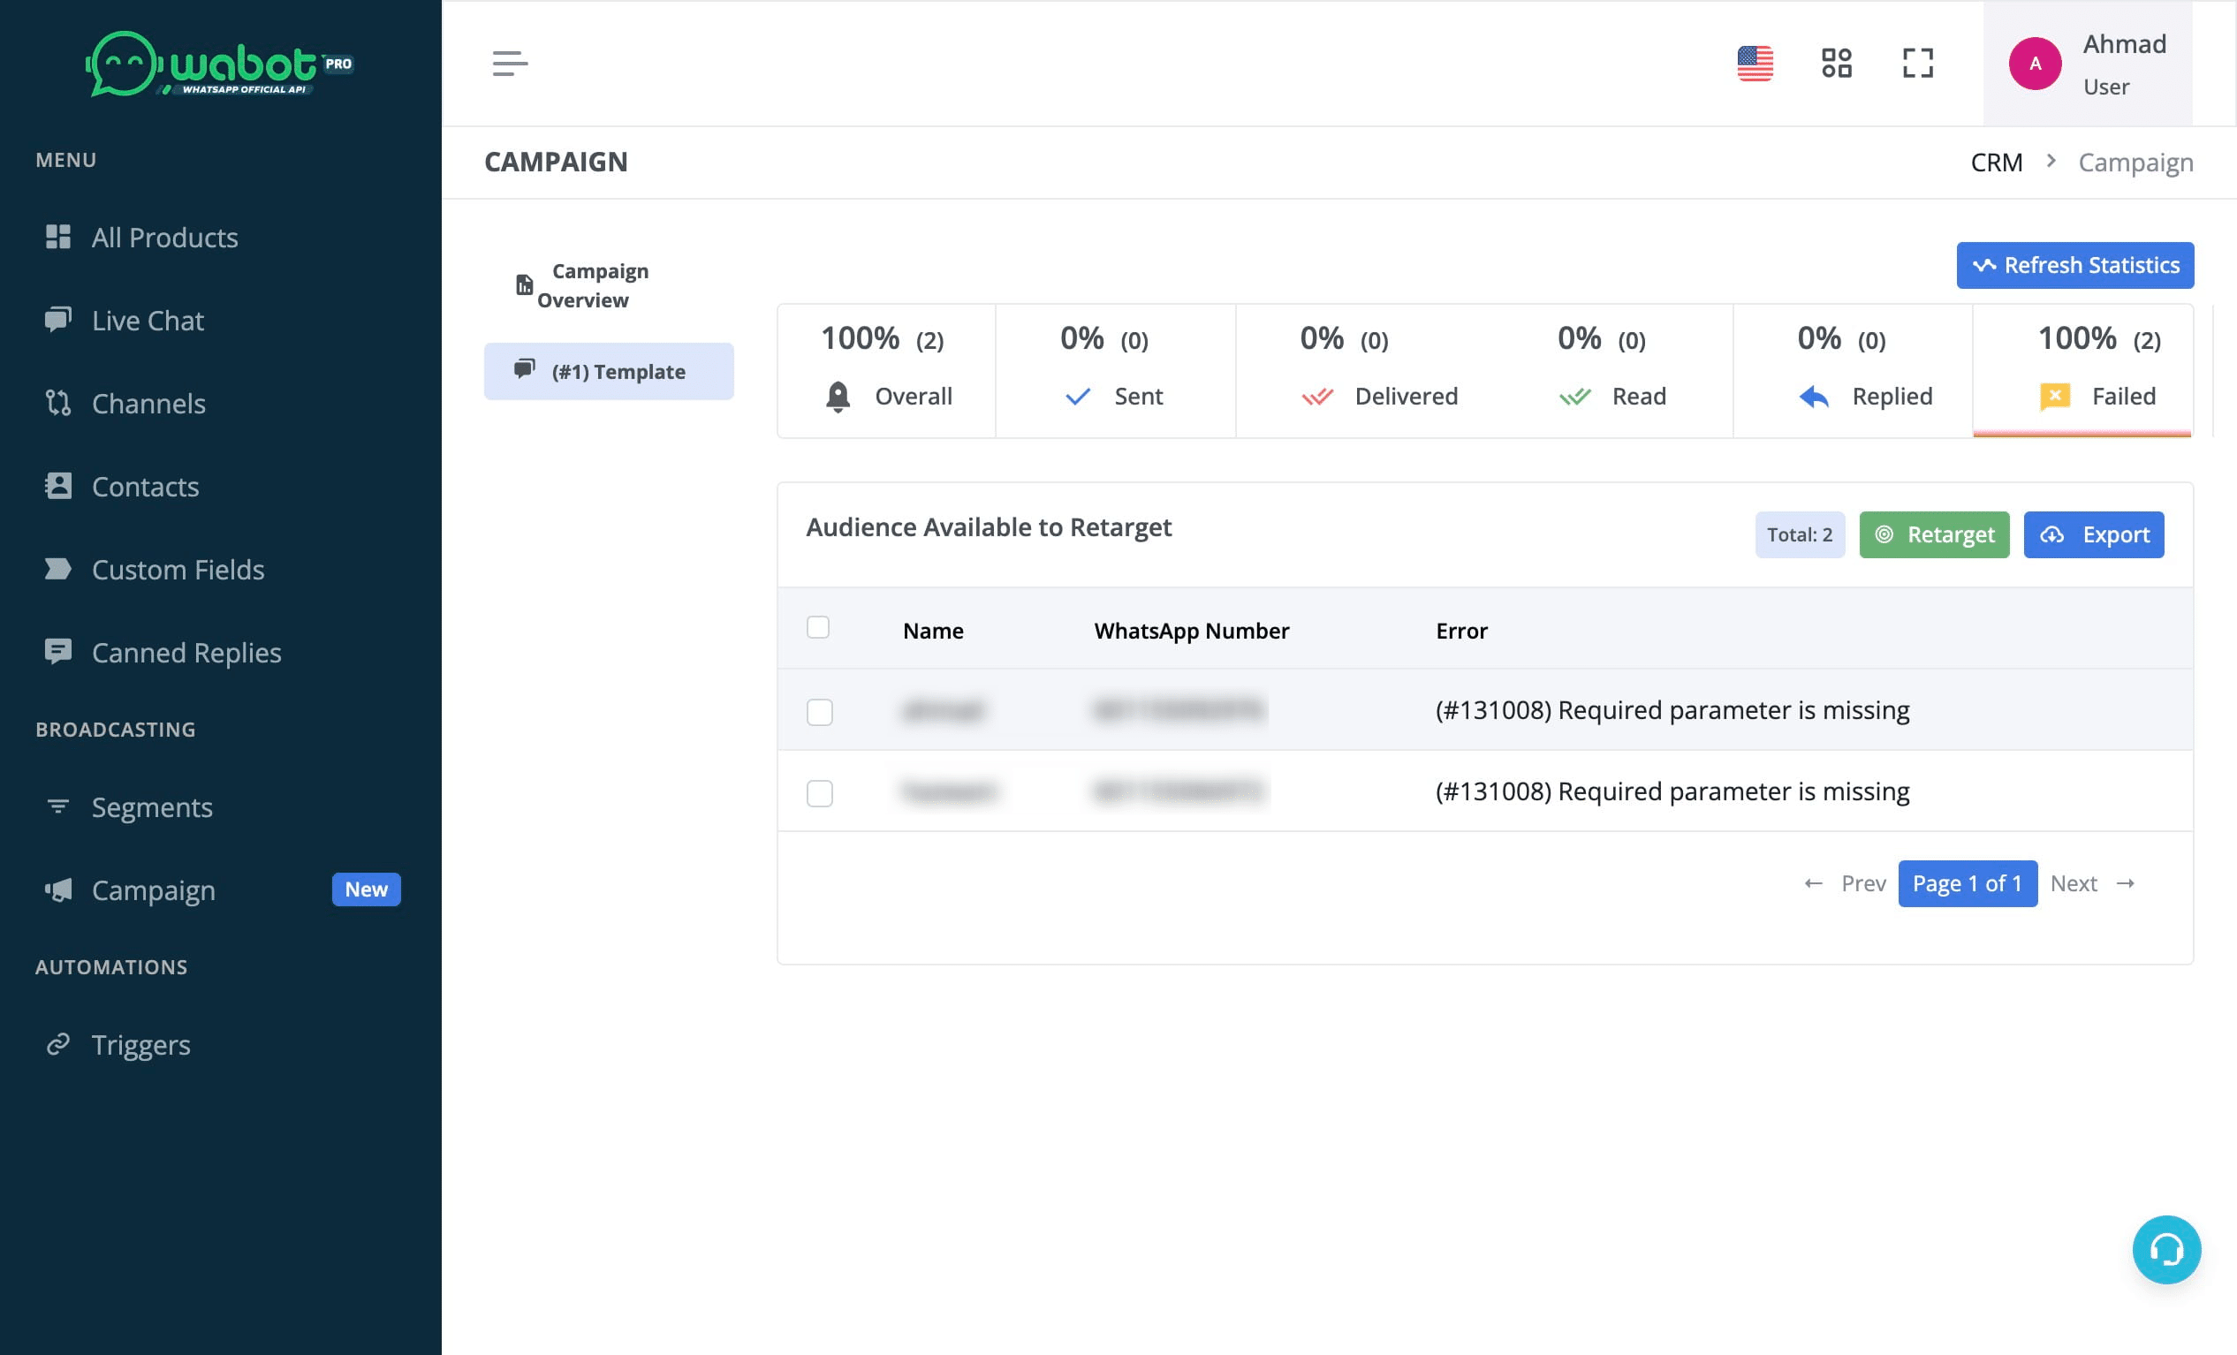The image size is (2237, 1355).
Task: Click the CRM breadcrumb link
Action: [x=1998, y=162]
